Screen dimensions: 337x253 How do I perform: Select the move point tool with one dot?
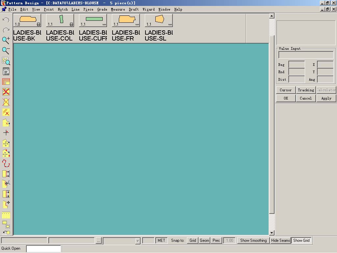6,143
